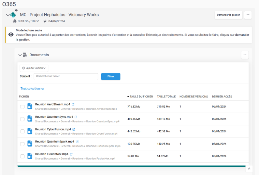Click the Documents library icon

[x=25, y=55]
